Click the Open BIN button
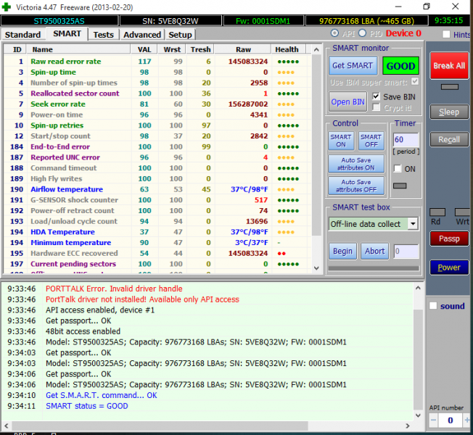This screenshot has height=435, width=473. (x=348, y=102)
